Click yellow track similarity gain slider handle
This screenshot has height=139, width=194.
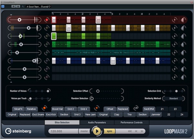28,28
